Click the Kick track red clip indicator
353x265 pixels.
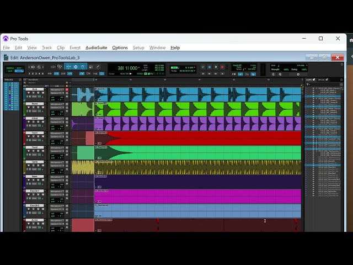(67, 89)
